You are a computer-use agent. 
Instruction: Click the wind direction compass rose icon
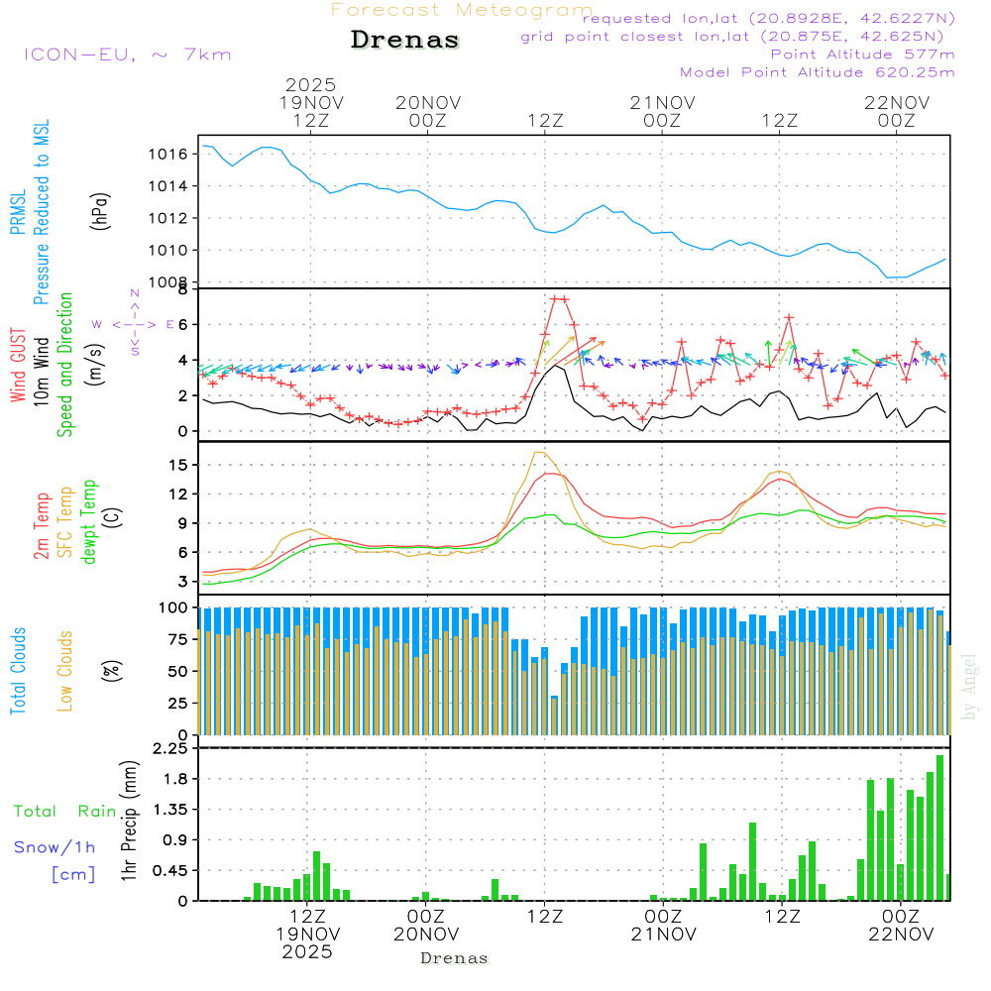tap(134, 323)
